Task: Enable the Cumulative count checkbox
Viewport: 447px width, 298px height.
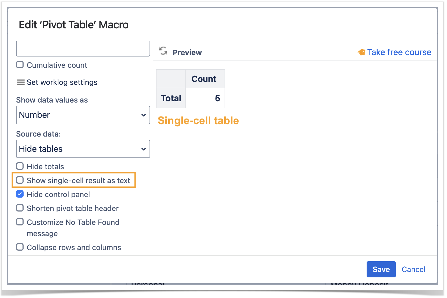Action: (x=20, y=65)
